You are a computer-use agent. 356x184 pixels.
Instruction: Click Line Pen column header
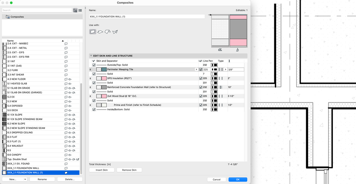coord(208,61)
